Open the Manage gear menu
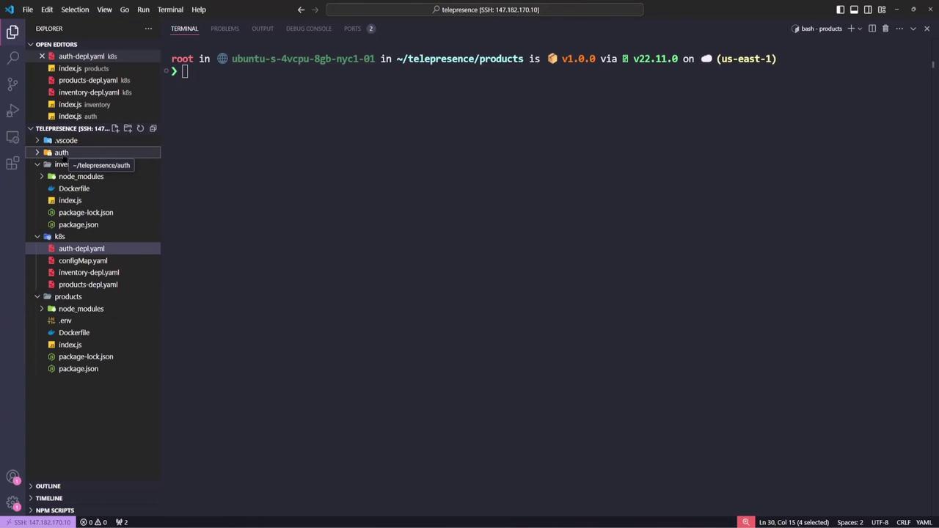The height and width of the screenshot is (528, 939). 12,502
